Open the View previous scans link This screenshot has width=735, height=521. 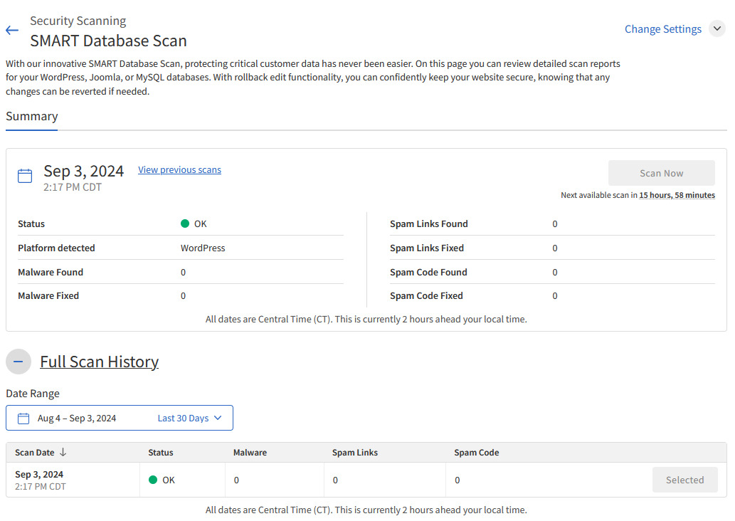click(179, 170)
